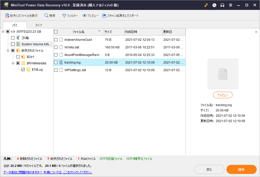
Task: Open the 検索 search tool
Action: click(x=50, y=16)
